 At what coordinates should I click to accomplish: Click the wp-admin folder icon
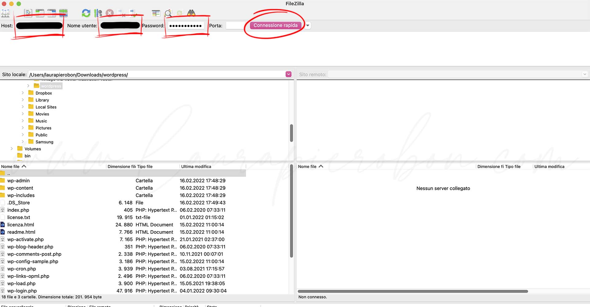pos(2,181)
